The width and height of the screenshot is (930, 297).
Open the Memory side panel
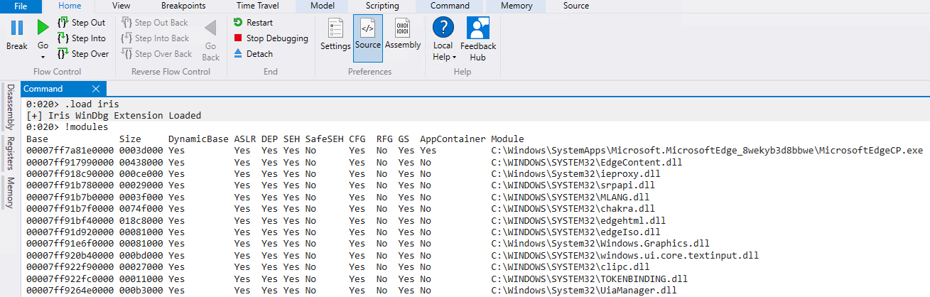click(10, 193)
